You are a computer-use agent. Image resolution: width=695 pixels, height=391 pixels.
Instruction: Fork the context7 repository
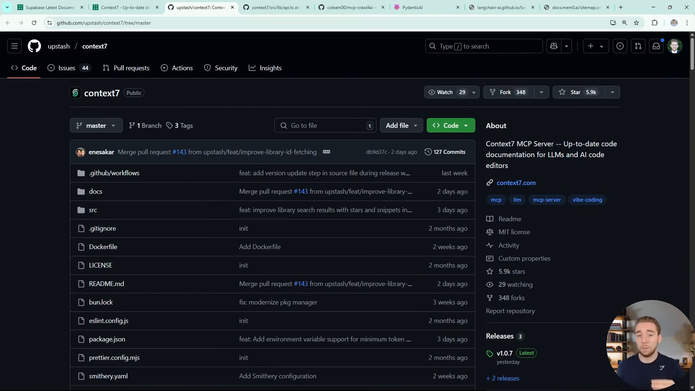pyautogui.click(x=508, y=92)
